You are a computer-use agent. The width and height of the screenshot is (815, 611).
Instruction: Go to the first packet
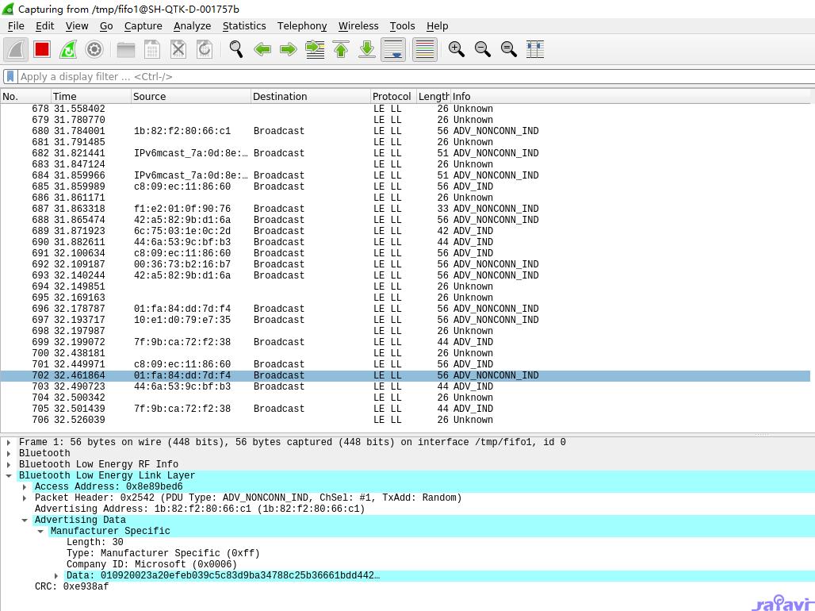point(341,49)
